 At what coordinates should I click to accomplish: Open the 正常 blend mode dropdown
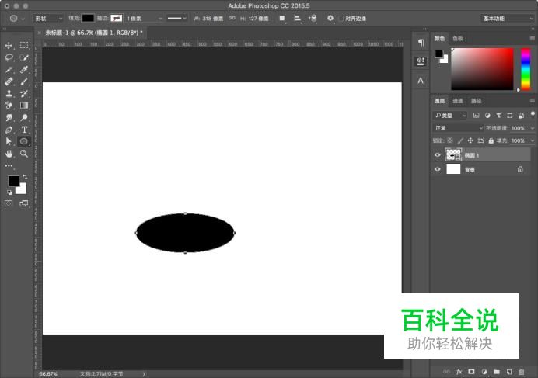pos(459,128)
